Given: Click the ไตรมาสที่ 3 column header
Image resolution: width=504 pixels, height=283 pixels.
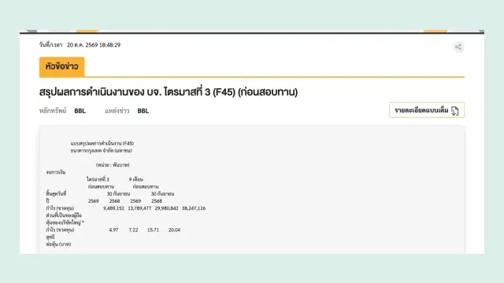Looking at the screenshot, I should pyautogui.click(x=98, y=179).
